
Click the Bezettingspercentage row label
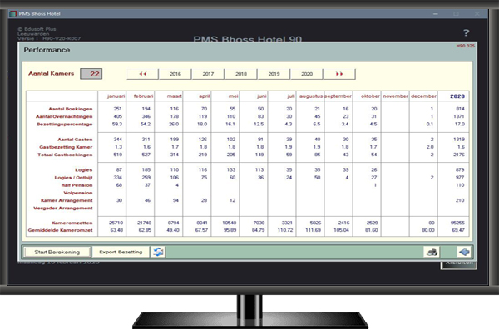(65, 124)
